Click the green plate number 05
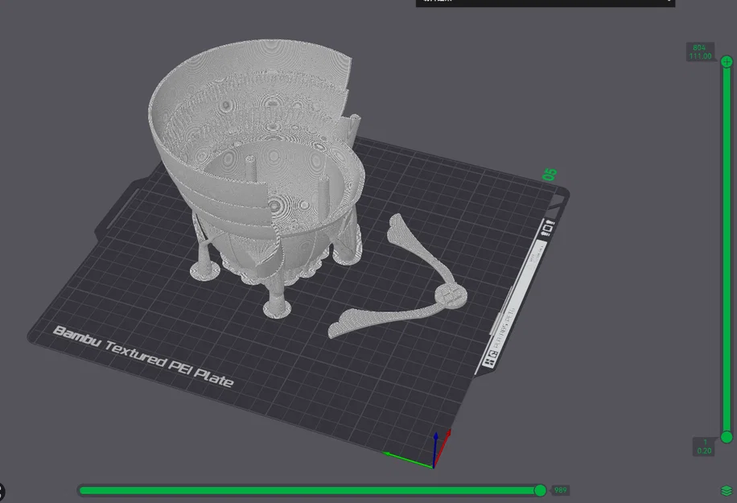Viewport: 737px width, 503px height. [550, 175]
